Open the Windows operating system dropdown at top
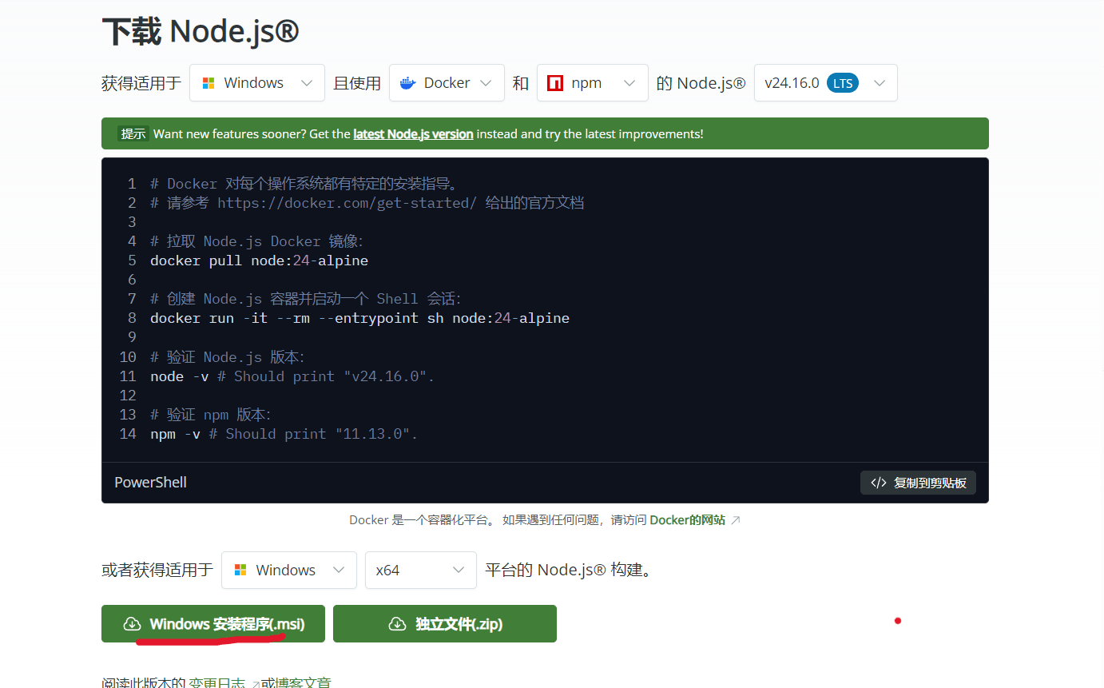 click(256, 83)
